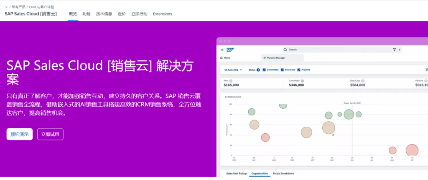Viewport: 428px width, 180px height.
Task: Click the Pipeline Manager tab icon
Action: [265, 58]
